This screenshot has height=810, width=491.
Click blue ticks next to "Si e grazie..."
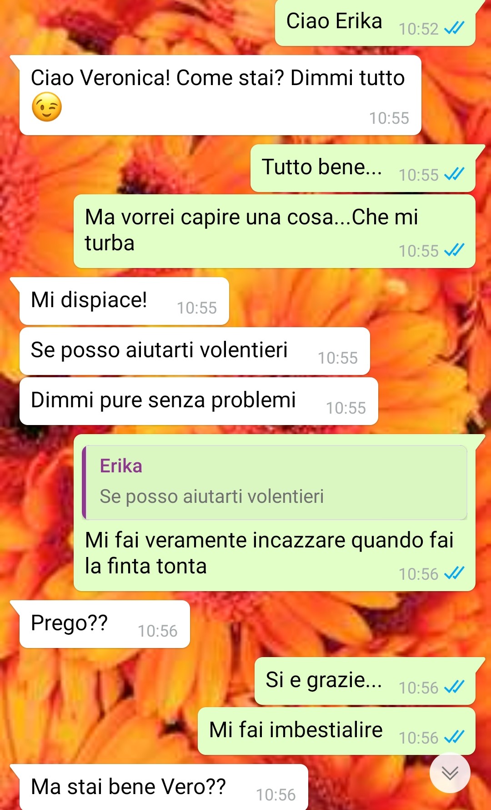click(454, 687)
